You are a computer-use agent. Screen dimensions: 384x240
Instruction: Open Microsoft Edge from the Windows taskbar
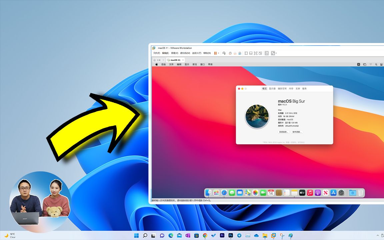tap(171, 235)
